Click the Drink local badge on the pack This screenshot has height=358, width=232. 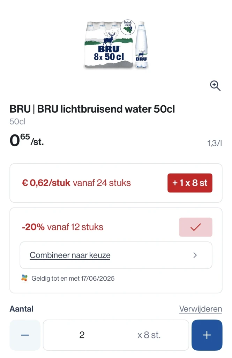[128, 28]
